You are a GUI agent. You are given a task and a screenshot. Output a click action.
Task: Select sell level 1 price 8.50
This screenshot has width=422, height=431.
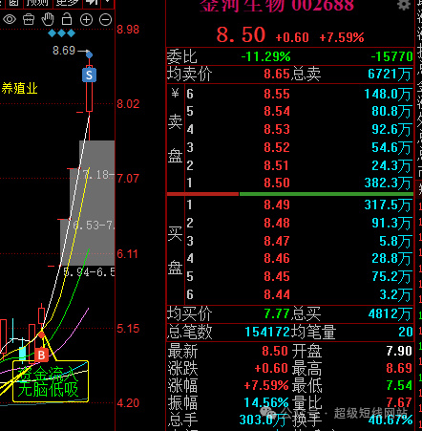click(277, 183)
